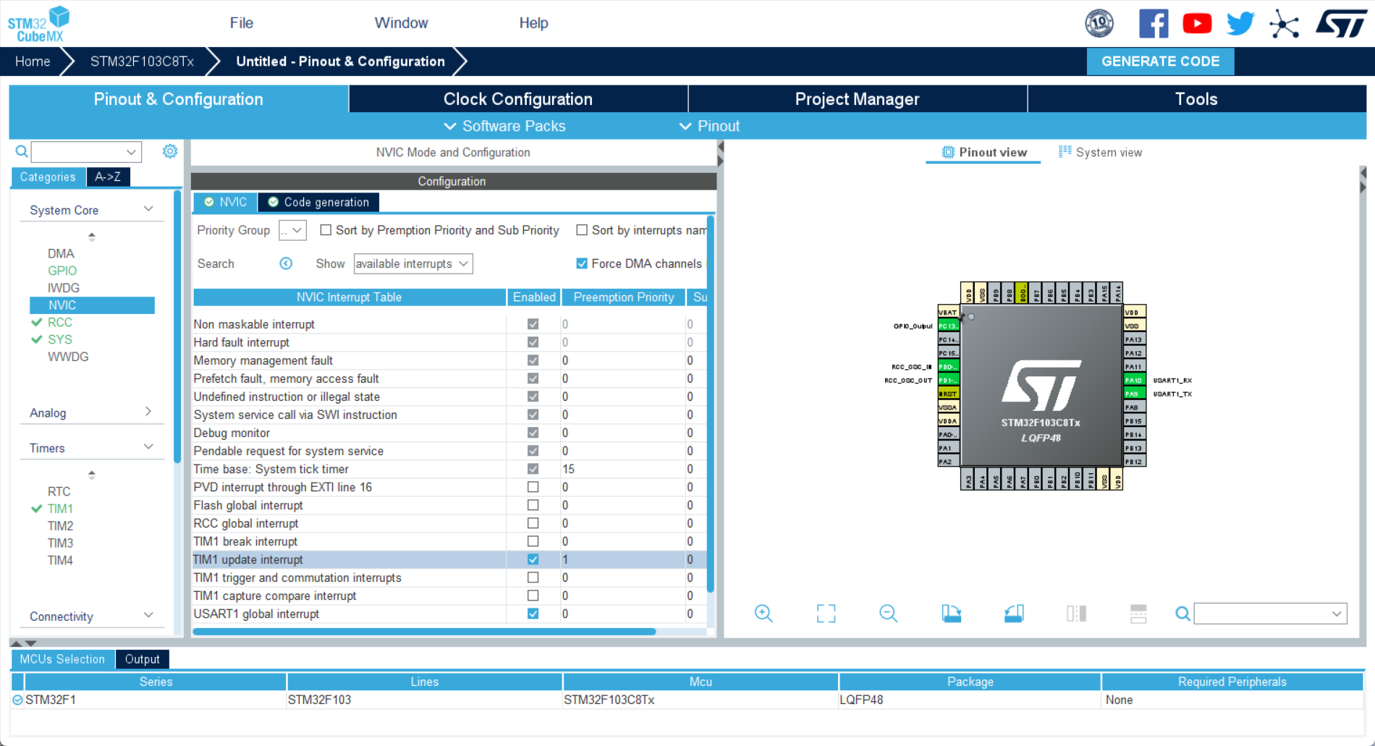This screenshot has height=746, width=1375.
Task: Open the ST YouTube channel icon
Action: (x=1197, y=24)
